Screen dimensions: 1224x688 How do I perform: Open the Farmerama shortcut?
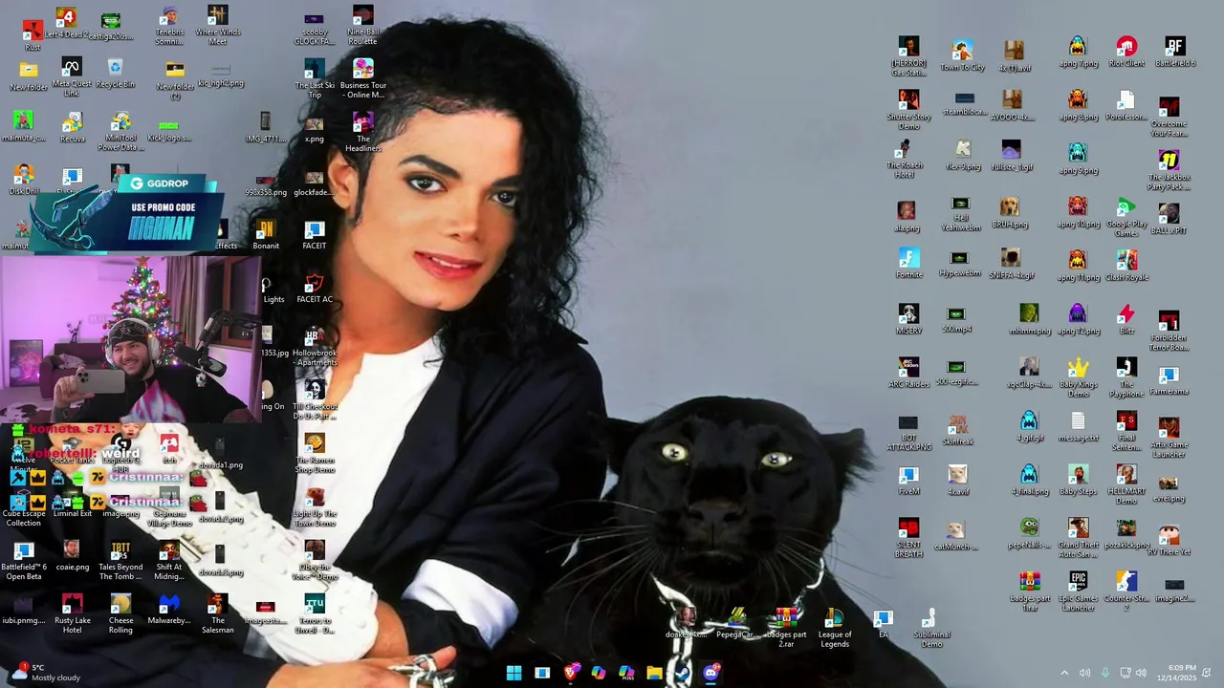pyautogui.click(x=1169, y=379)
